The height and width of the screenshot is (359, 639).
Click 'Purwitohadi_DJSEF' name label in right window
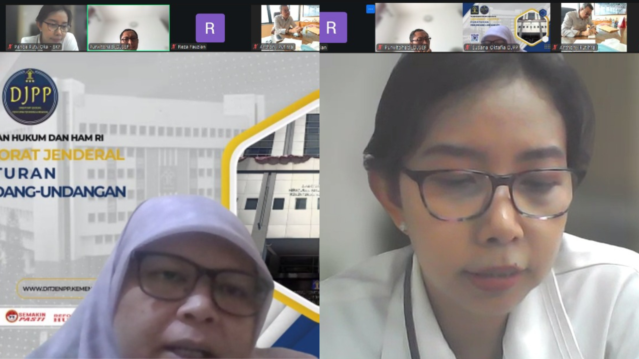[x=405, y=48]
